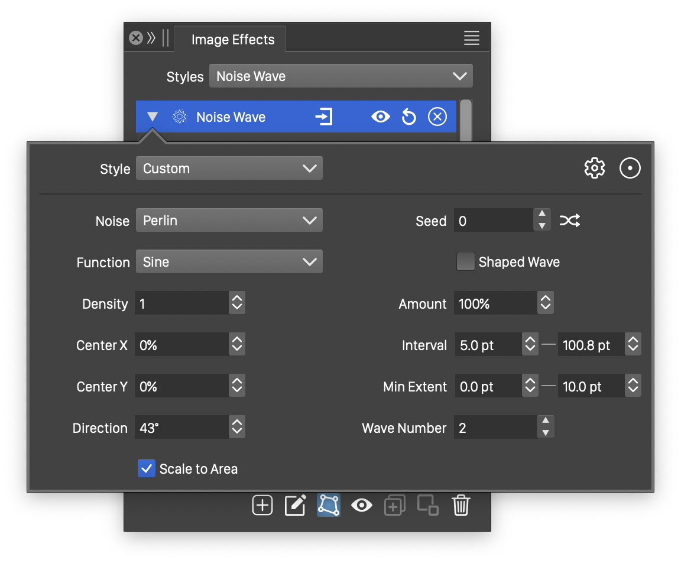Open the Styles dropdown showing Noise Wave
Image resolution: width=681 pixels, height=563 pixels.
click(340, 76)
